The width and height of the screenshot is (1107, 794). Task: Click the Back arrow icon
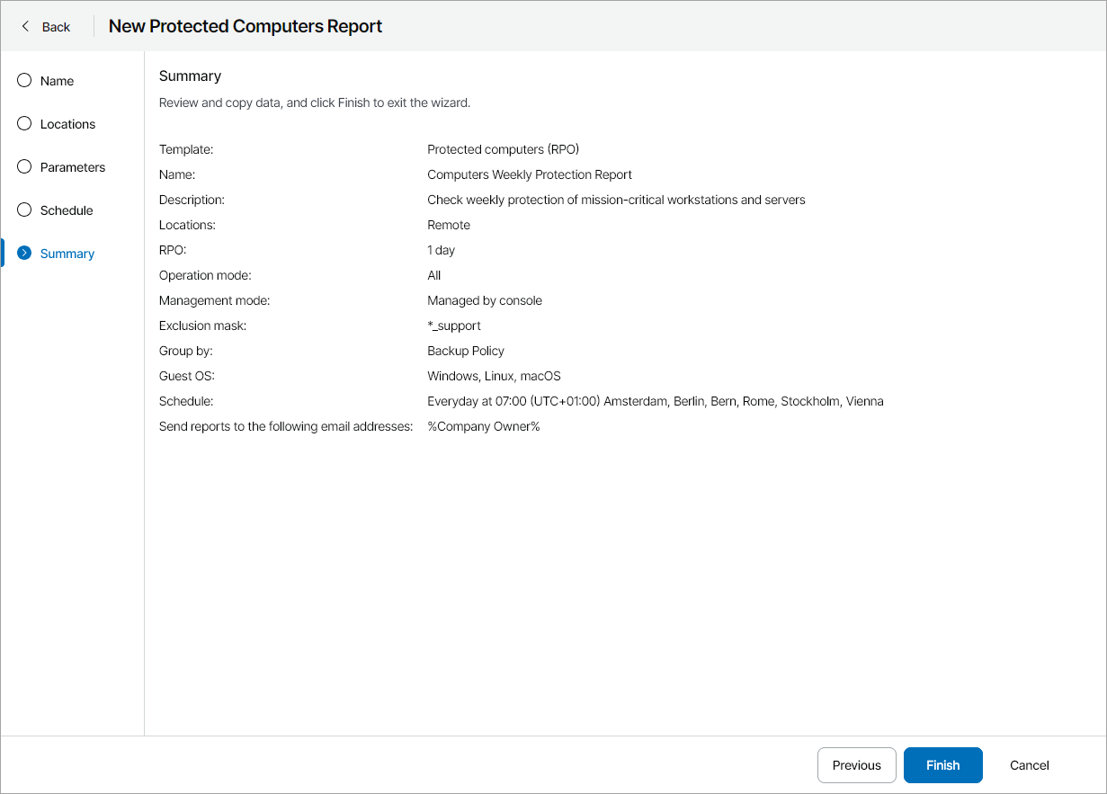click(x=25, y=27)
